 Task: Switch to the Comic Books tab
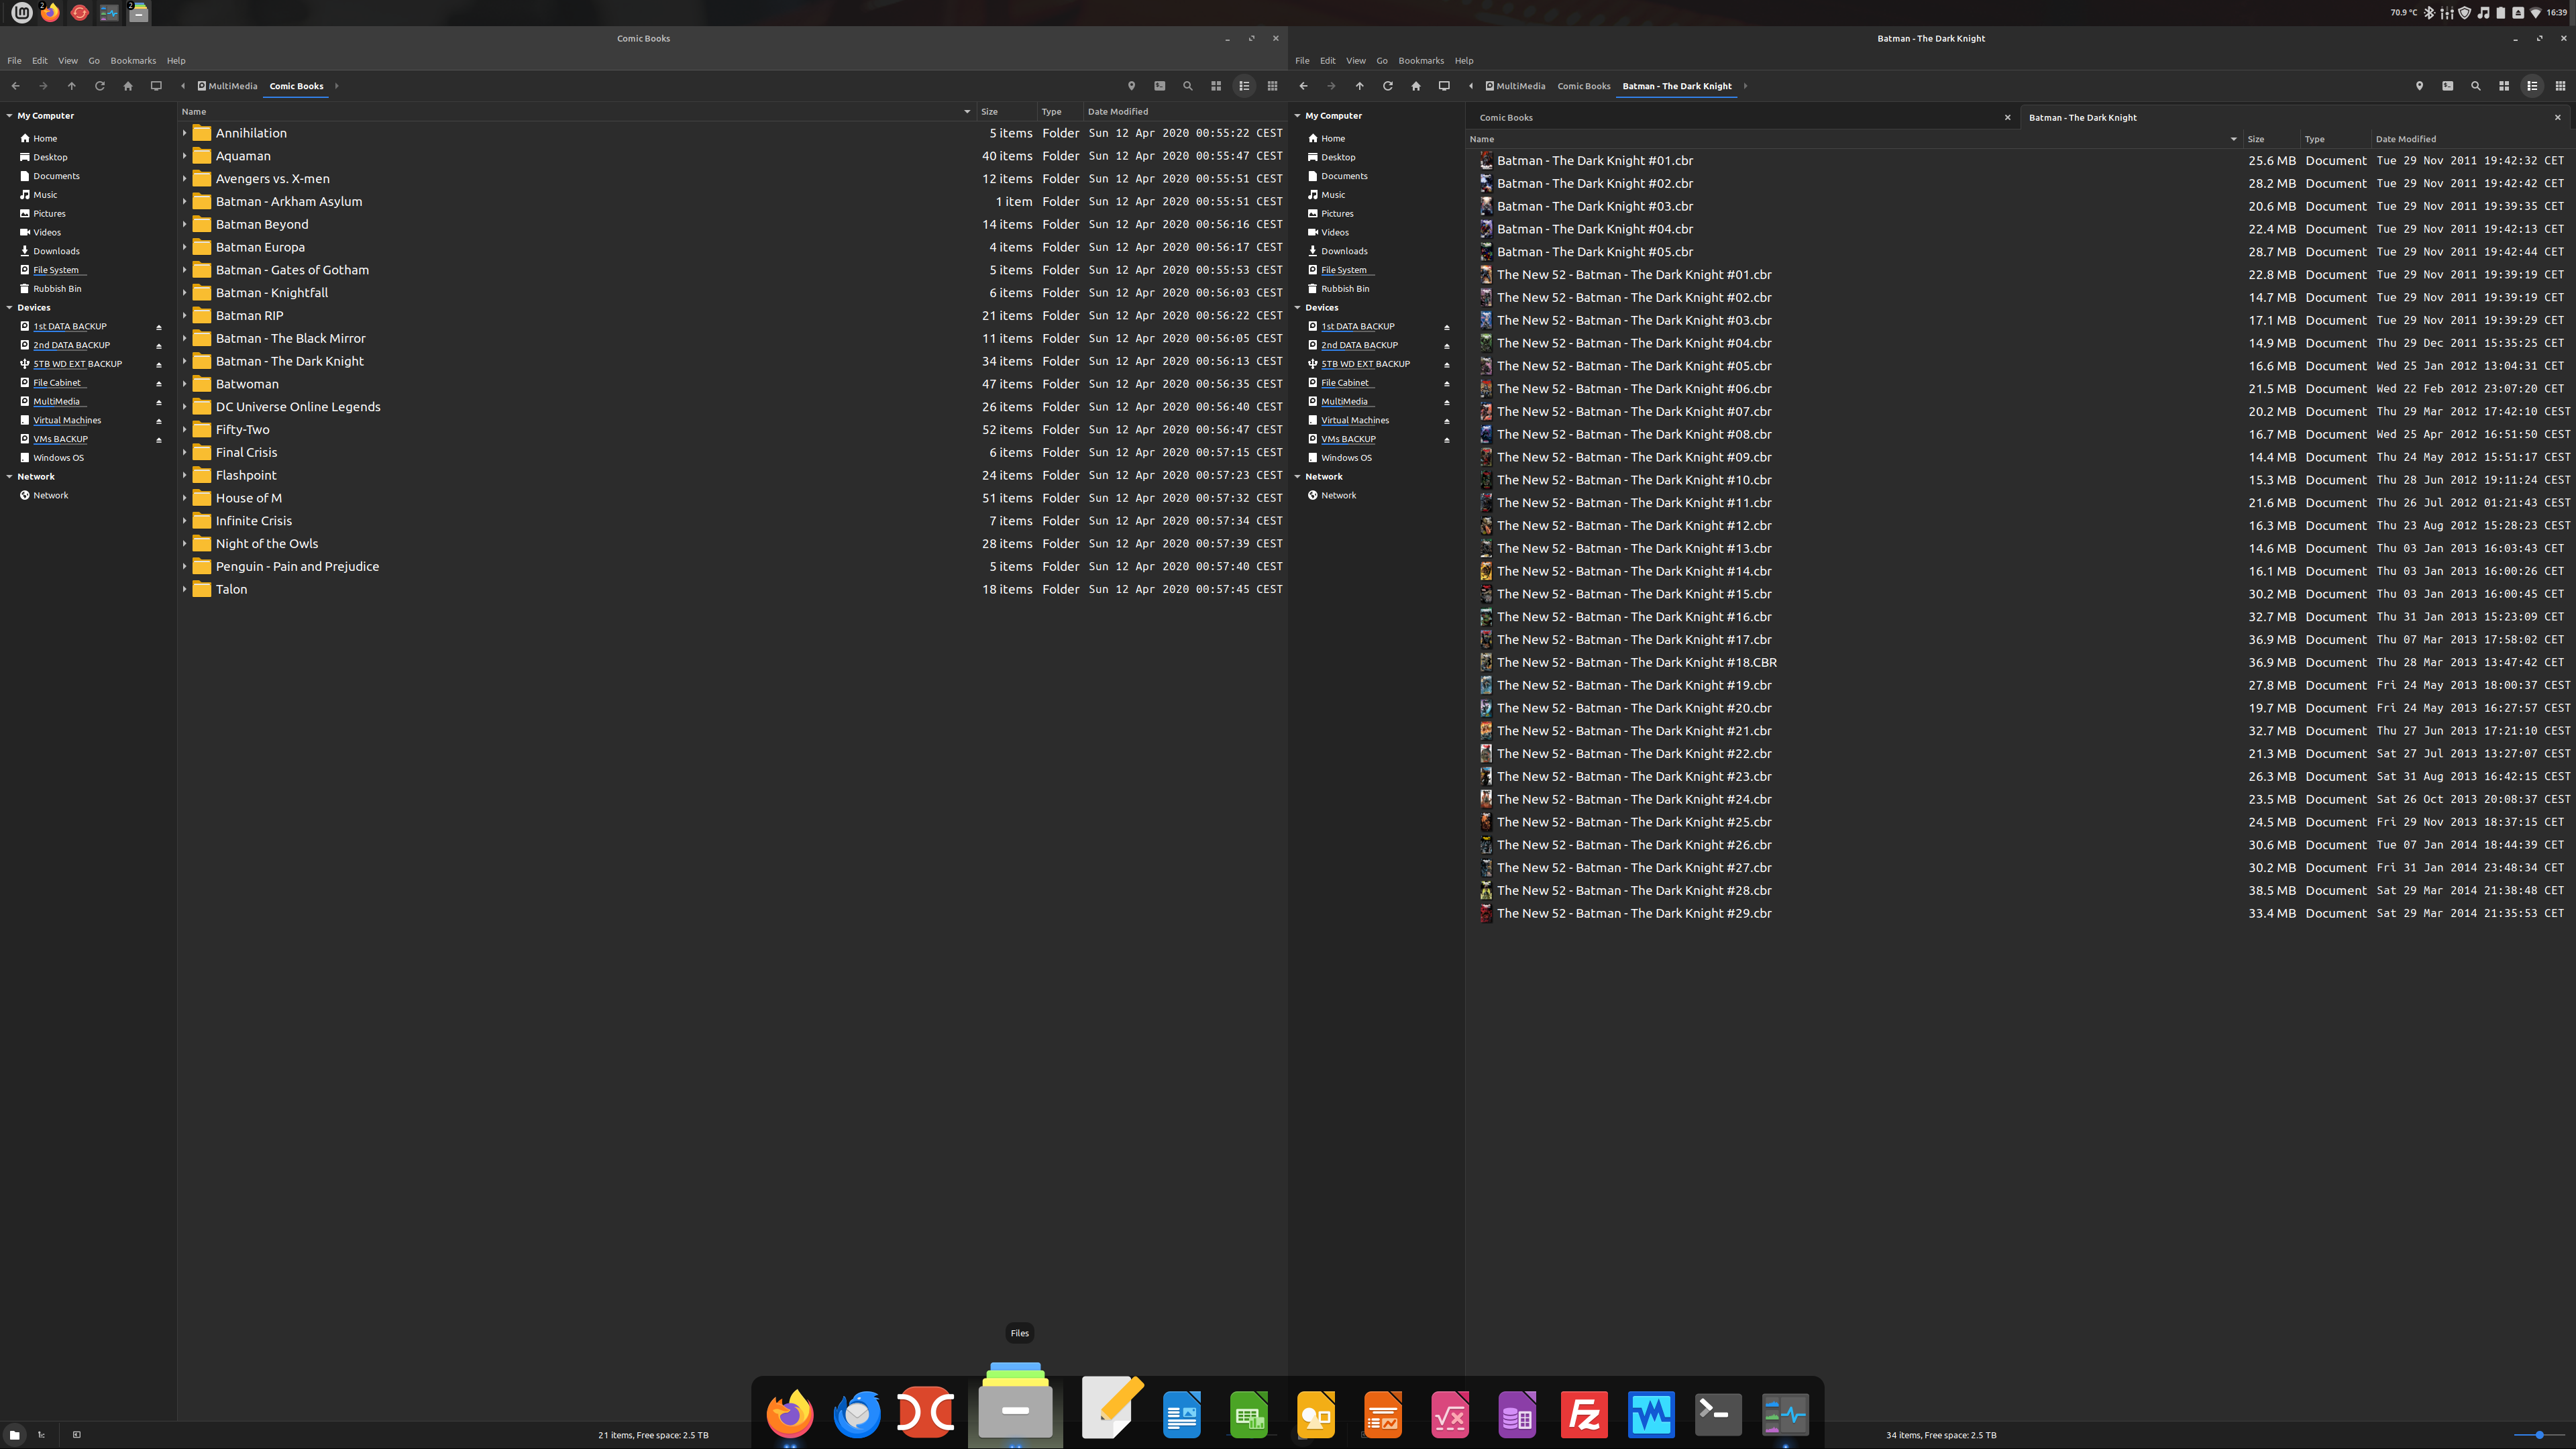1506,118
